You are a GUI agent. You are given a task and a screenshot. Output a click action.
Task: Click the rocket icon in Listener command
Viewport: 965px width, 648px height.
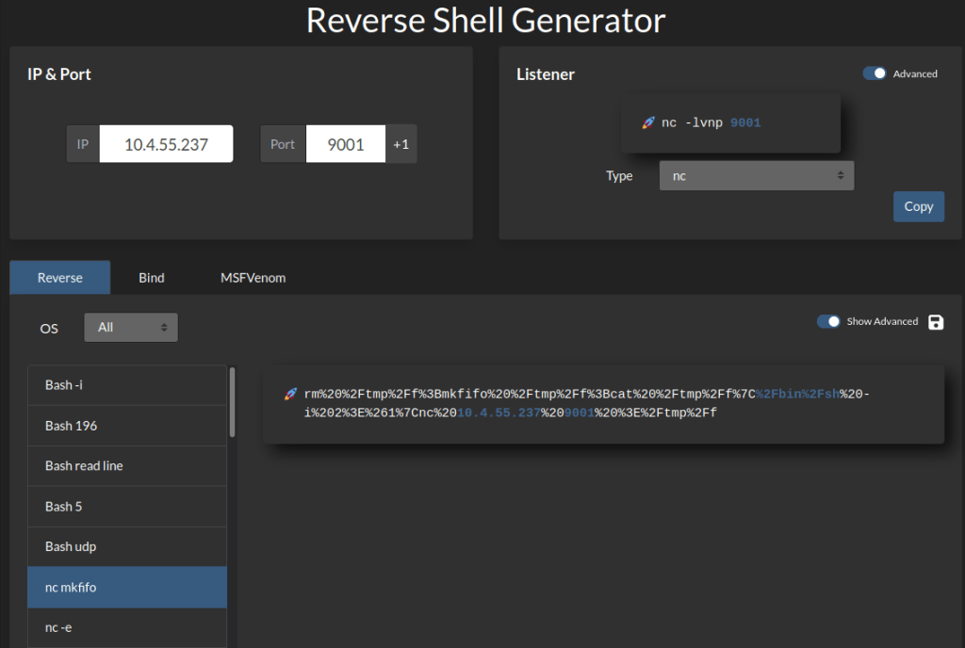(x=648, y=123)
